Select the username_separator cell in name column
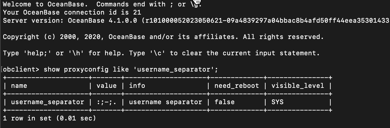 47,102
